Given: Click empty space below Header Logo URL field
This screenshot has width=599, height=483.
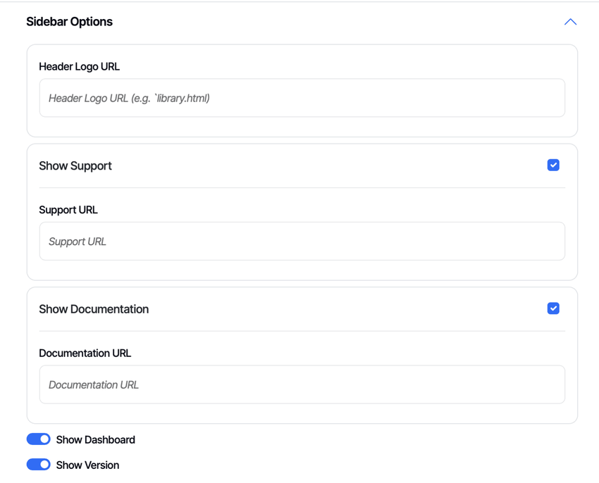Looking at the screenshot, I should (302, 127).
